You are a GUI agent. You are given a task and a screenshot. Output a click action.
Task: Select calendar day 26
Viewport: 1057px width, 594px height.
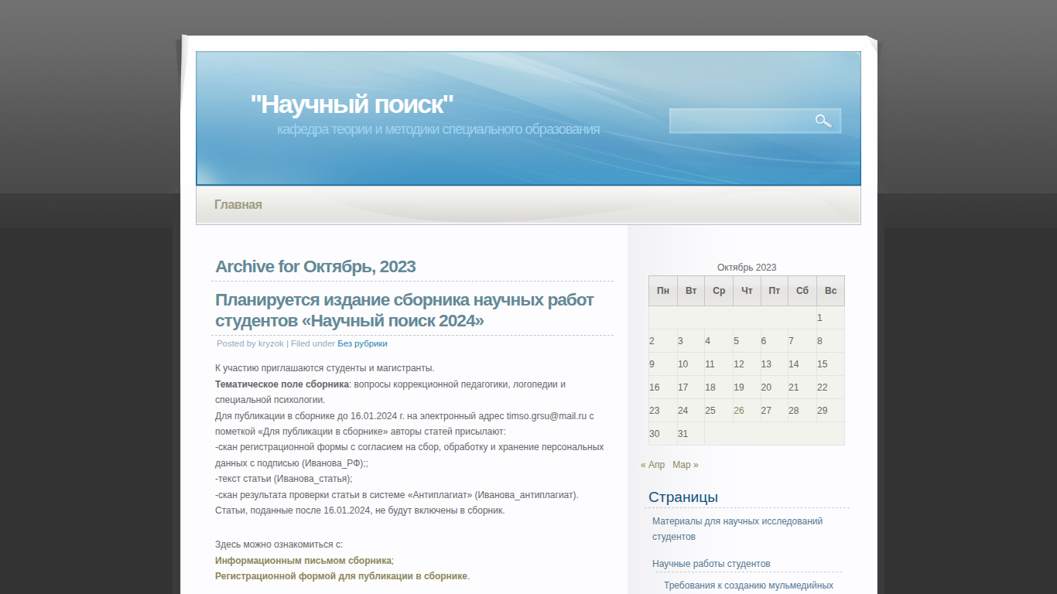click(x=739, y=411)
